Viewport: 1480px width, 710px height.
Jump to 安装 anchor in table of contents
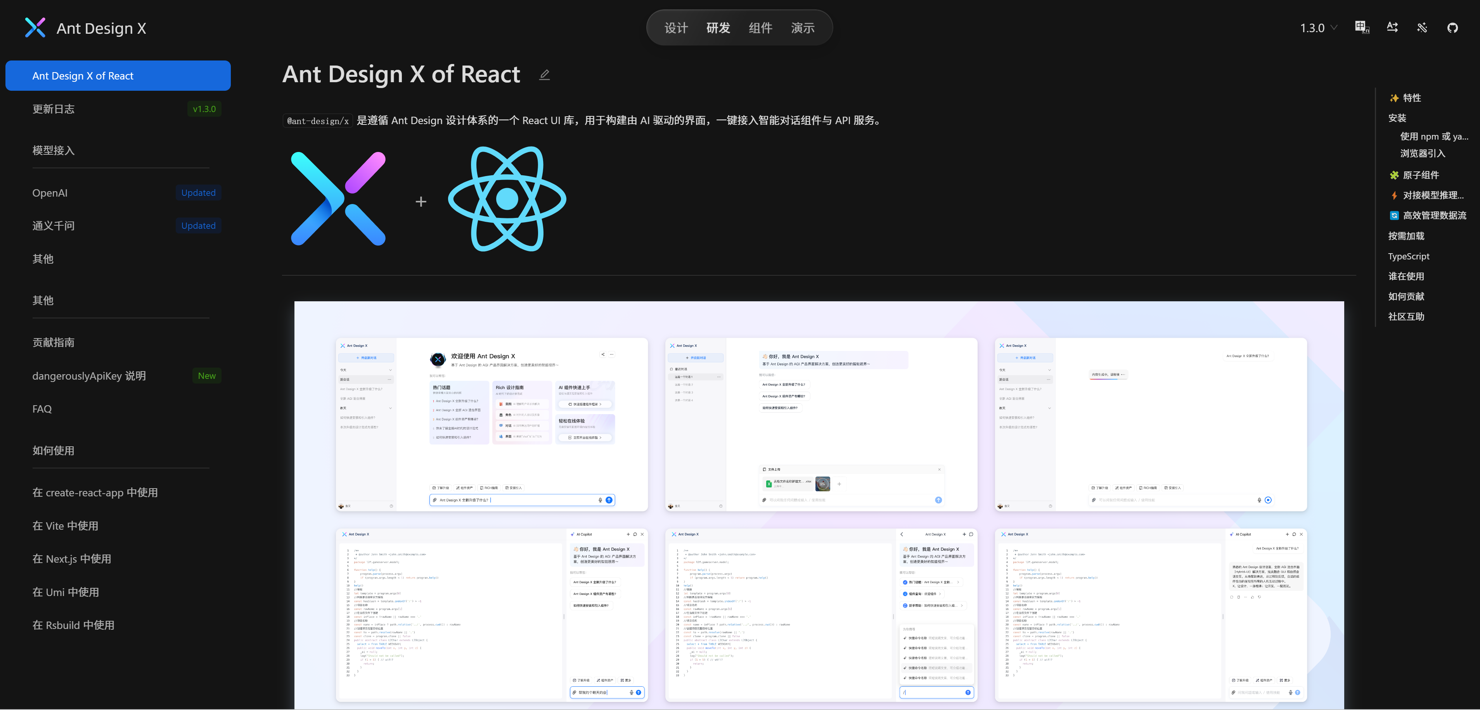1397,118
